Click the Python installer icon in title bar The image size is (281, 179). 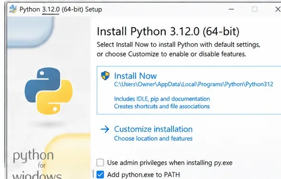(x=13, y=9)
